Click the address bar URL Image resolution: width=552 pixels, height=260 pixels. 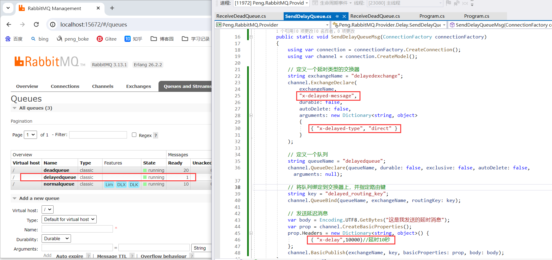(x=94, y=24)
